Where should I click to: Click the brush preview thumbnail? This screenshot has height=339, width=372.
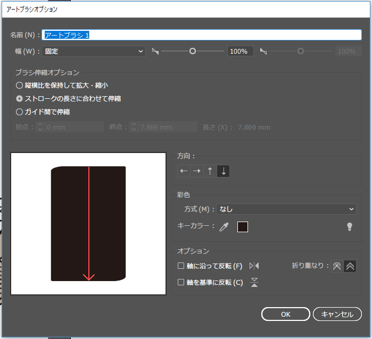coord(88,224)
